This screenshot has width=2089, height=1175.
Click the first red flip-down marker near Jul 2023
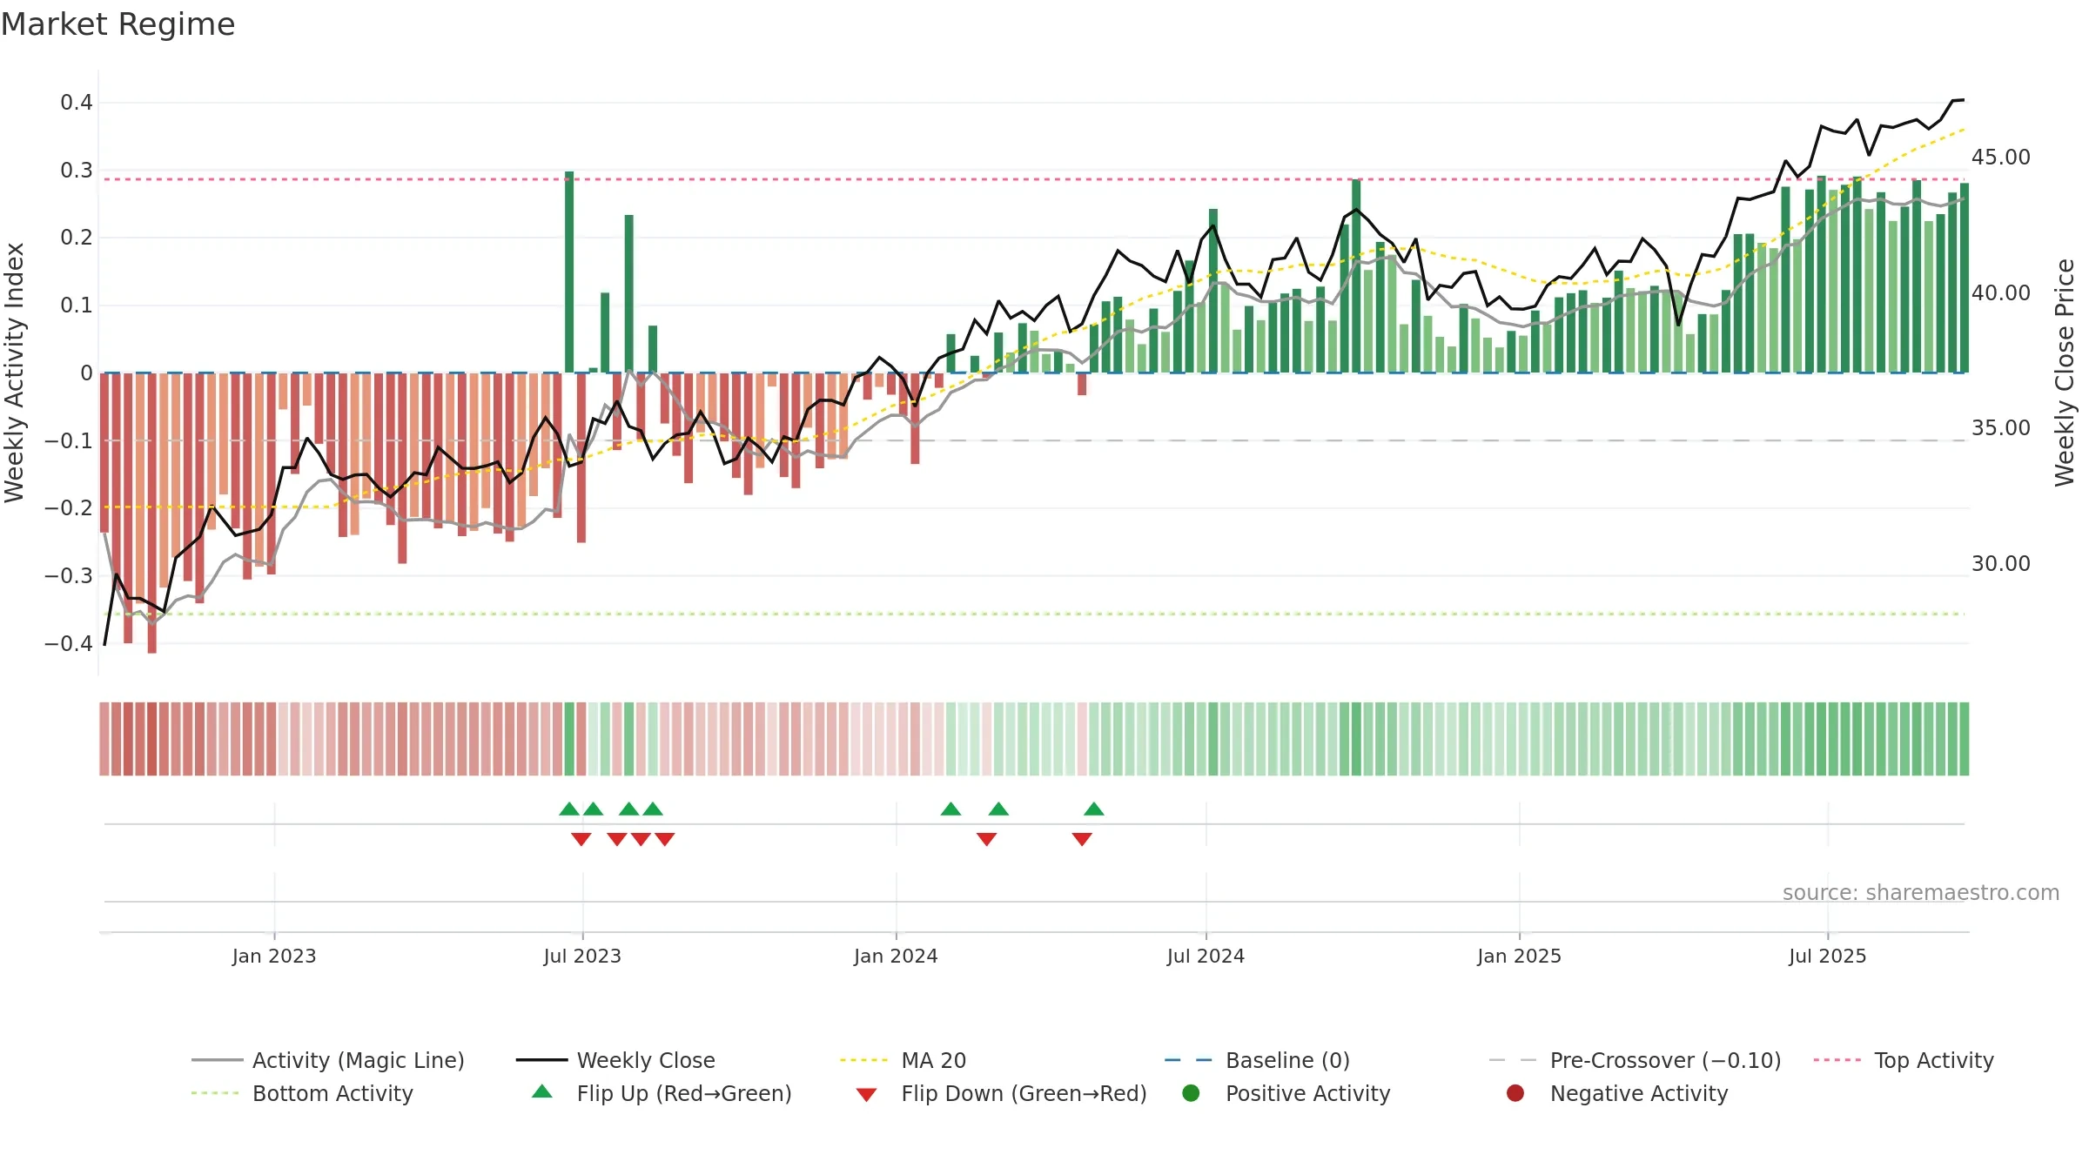(581, 839)
